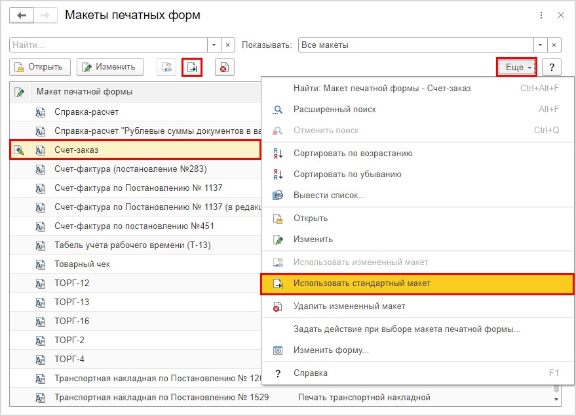Choose Удалить измененный макет
This screenshot has height=416, width=576.
(417, 306)
